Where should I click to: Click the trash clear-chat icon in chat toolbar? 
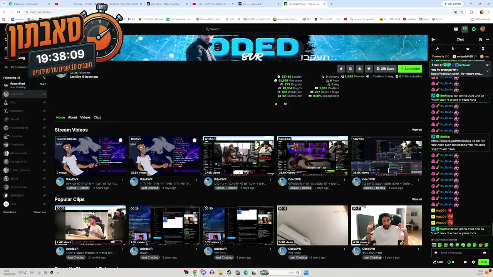(x=453, y=49)
